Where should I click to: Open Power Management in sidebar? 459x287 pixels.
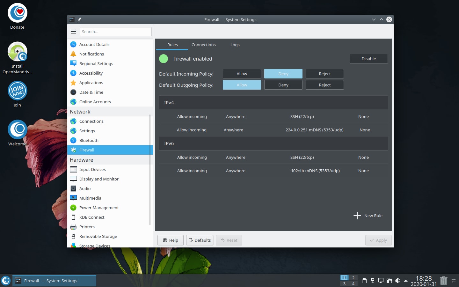pyautogui.click(x=99, y=208)
